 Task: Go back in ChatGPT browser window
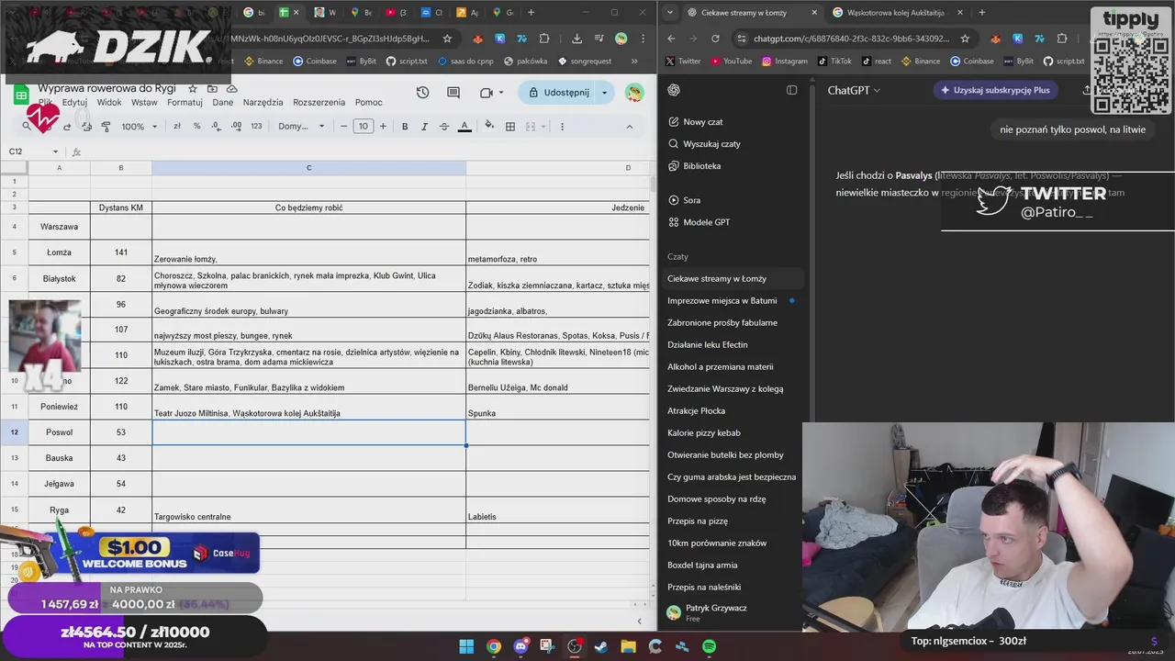coord(671,39)
